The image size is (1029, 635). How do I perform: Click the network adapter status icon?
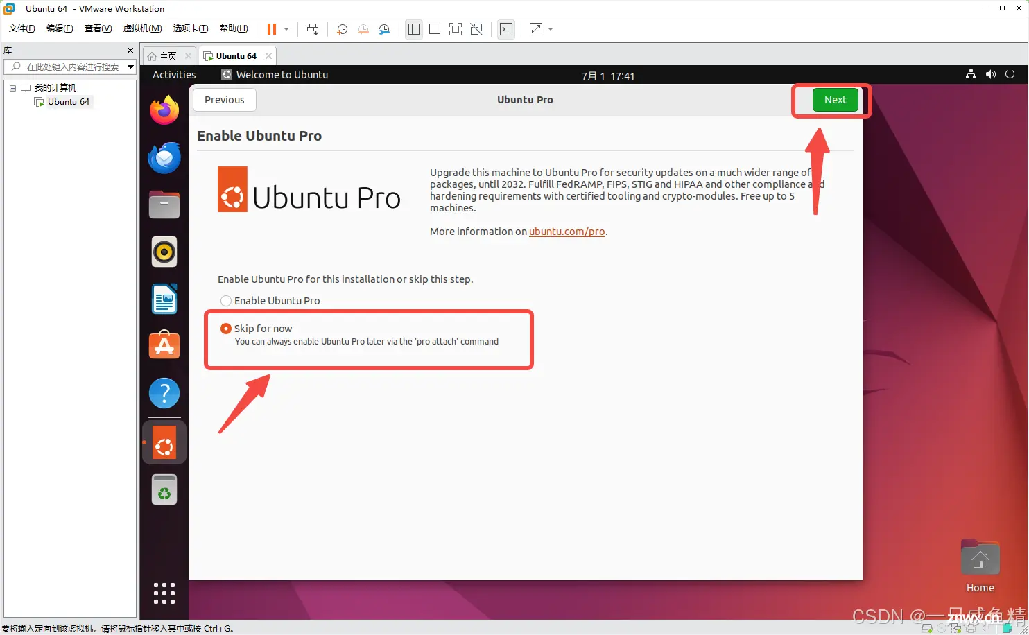(957, 629)
